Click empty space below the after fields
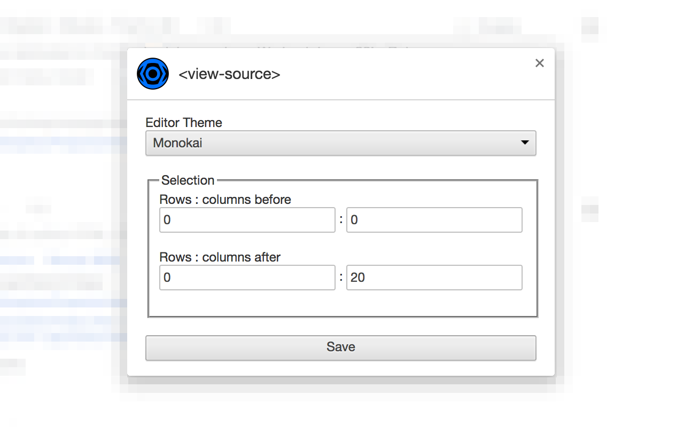684x427 pixels. click(x=342, y=303)
